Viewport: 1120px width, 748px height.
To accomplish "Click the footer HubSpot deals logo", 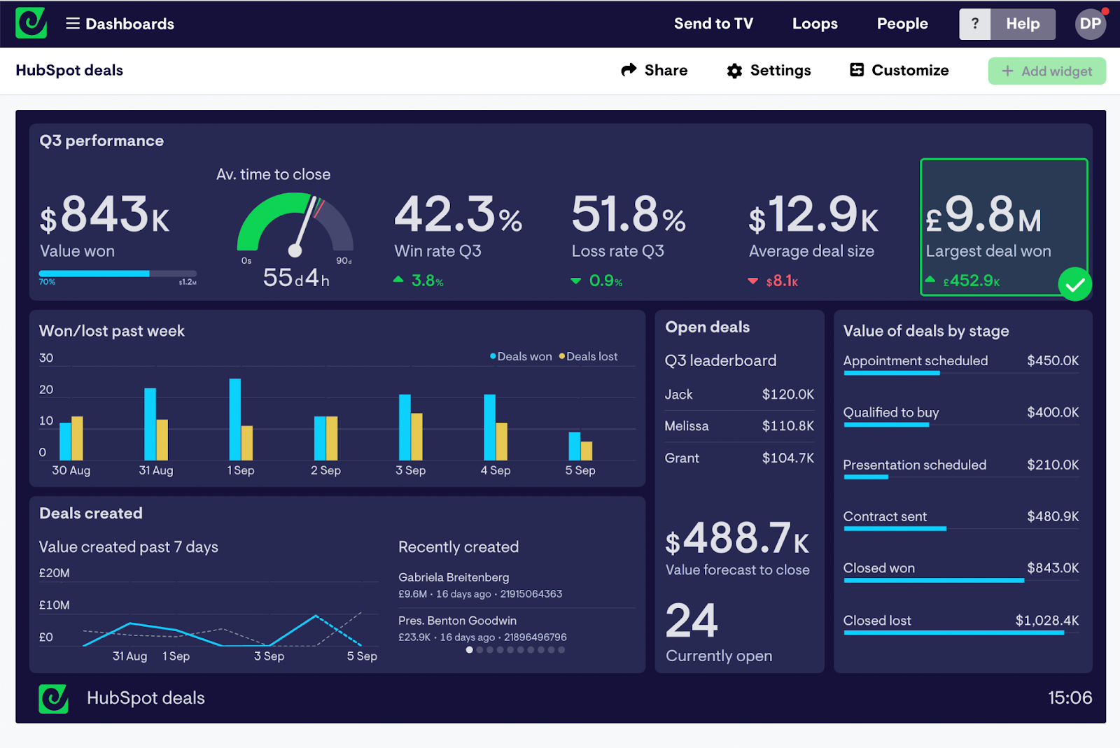I will (x=53, y=698).
